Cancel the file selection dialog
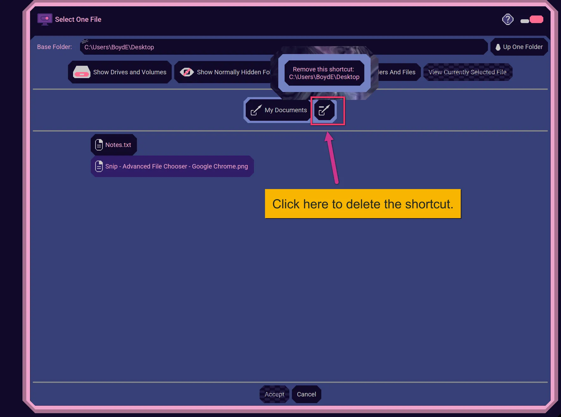This screenshot has height=417, width=561. coord(306,394)
